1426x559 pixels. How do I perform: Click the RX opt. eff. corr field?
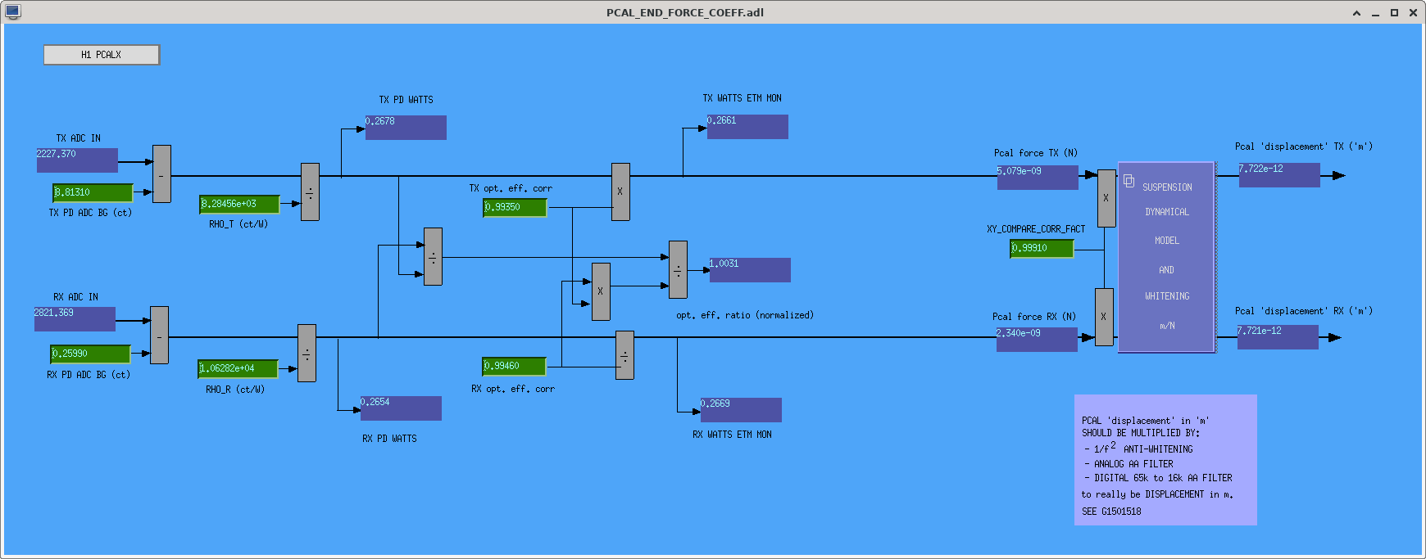pyautogui.click(x=514, y=366)
